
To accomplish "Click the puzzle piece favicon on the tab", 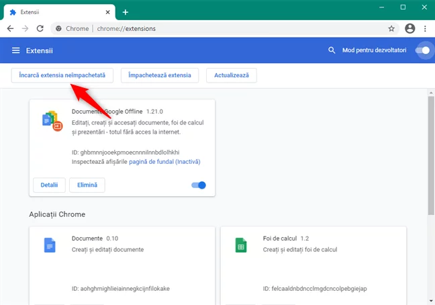I will pos(13,12).
